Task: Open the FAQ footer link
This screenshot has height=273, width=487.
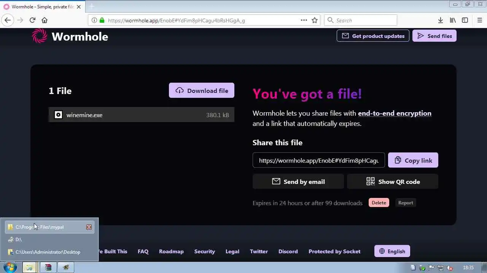Action: click(x=143, y=251)
